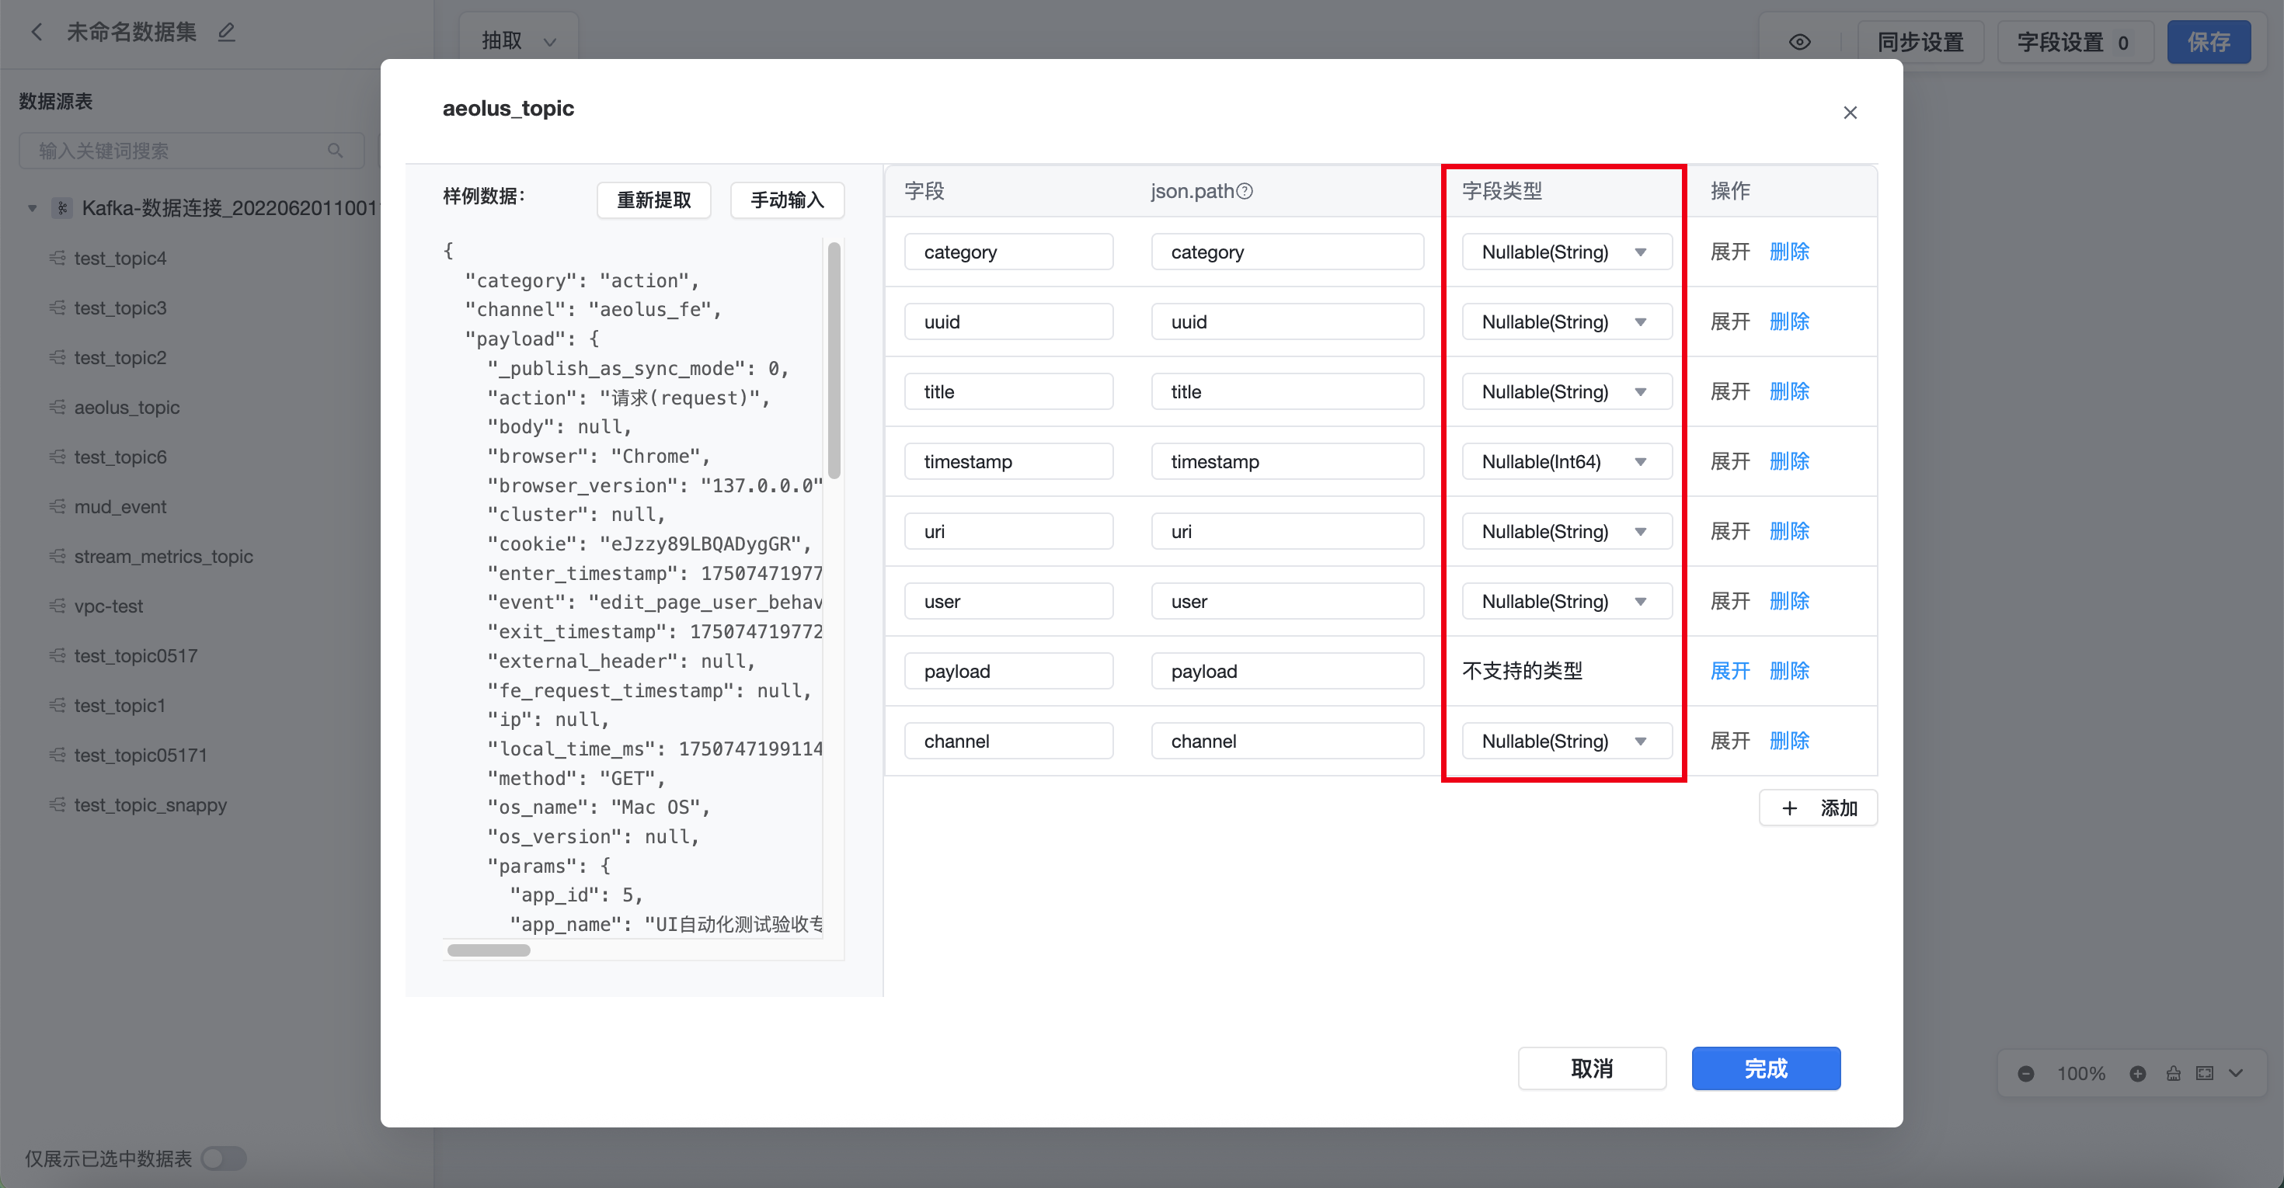Screen dimensions: 2284x1188
Task: Click the json.path help question icon
Action: 1245,191
